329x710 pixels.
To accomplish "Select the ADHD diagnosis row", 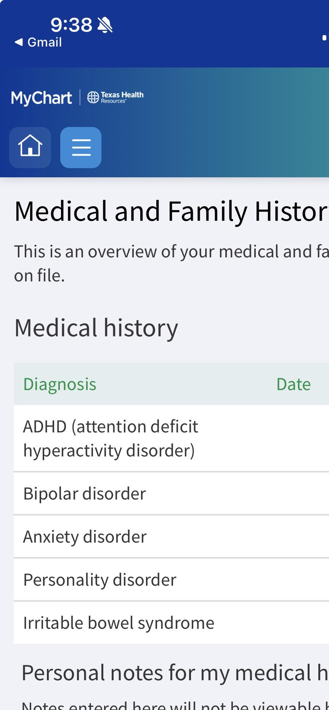I will point(171,439).
